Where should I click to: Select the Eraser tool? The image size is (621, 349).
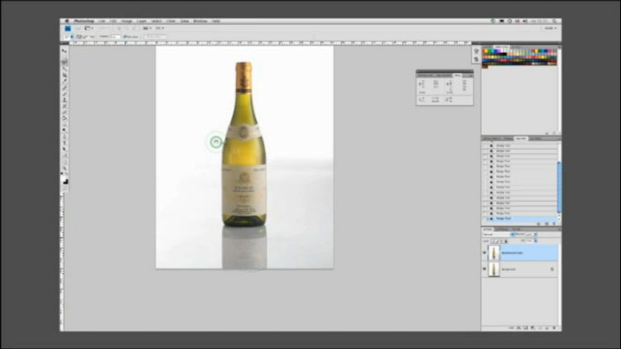(x=65, y=112)
